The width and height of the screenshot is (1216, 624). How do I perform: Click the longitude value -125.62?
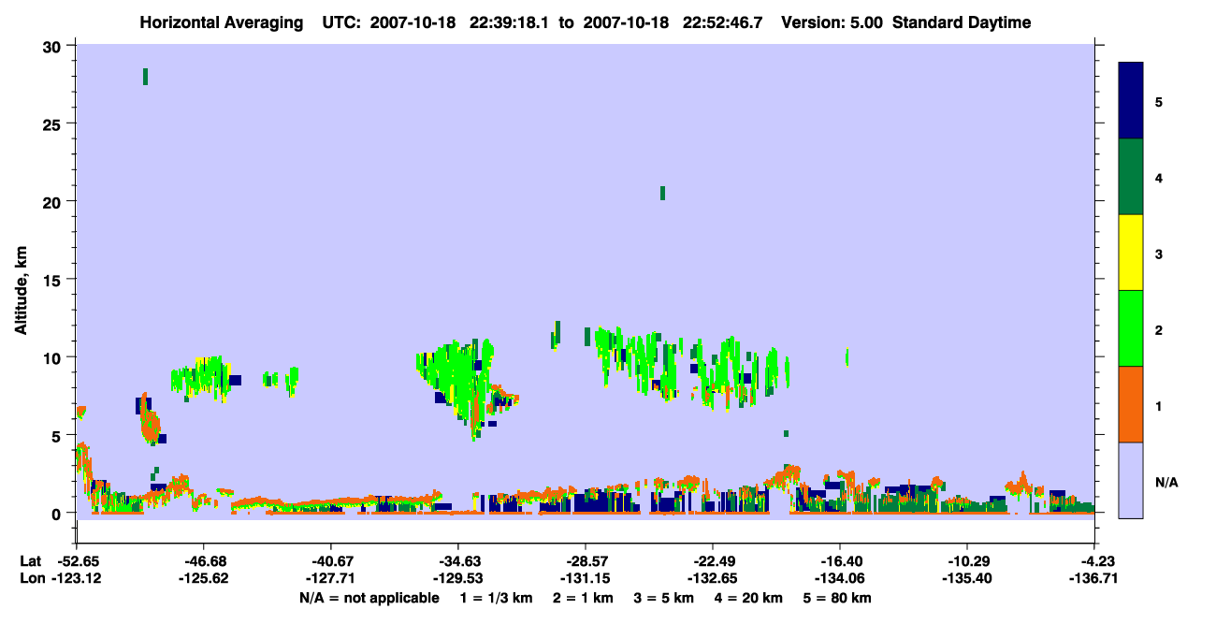(204, 578)
